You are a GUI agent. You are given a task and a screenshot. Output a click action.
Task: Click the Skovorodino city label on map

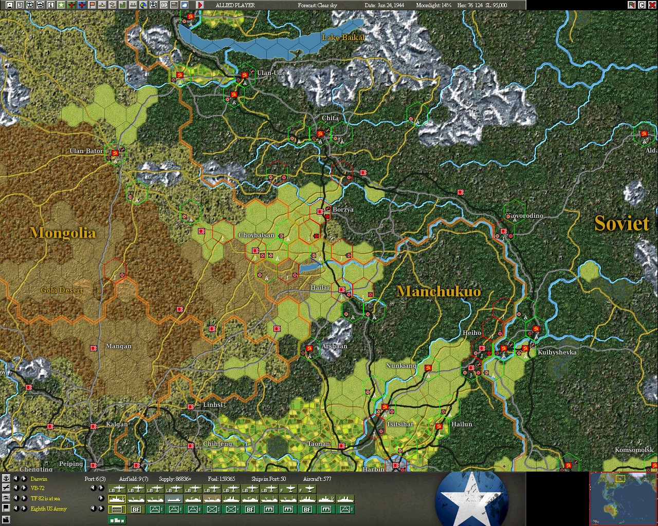pyautogui.click(x=524, y=216)
